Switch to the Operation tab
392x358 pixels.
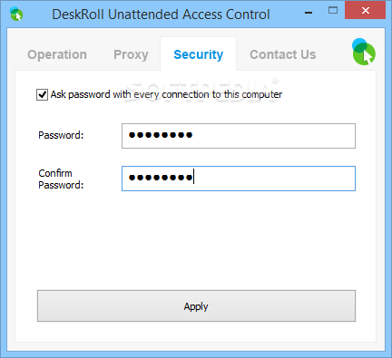pyautogui.click(x=57, y=54)
